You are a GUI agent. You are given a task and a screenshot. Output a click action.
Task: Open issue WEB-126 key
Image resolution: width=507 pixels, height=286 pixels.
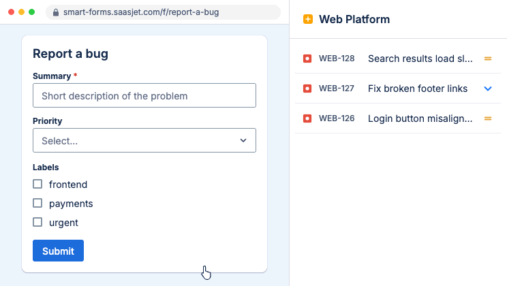[x=337, y=118]
